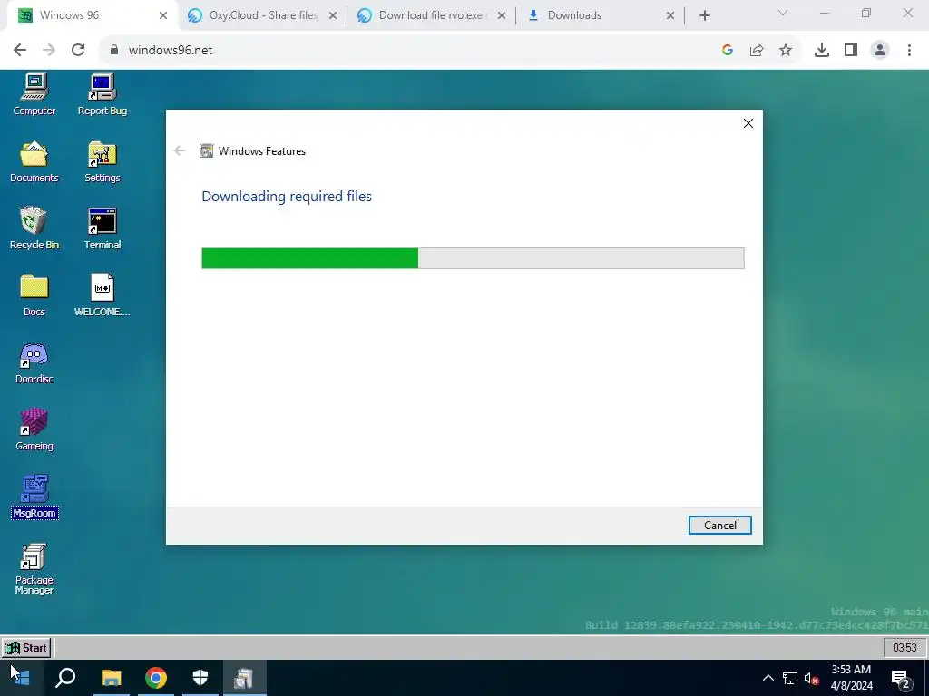Viewport: 929px width, 696px height.
Task: Open the notification center icon
Action: coord(901,679)
